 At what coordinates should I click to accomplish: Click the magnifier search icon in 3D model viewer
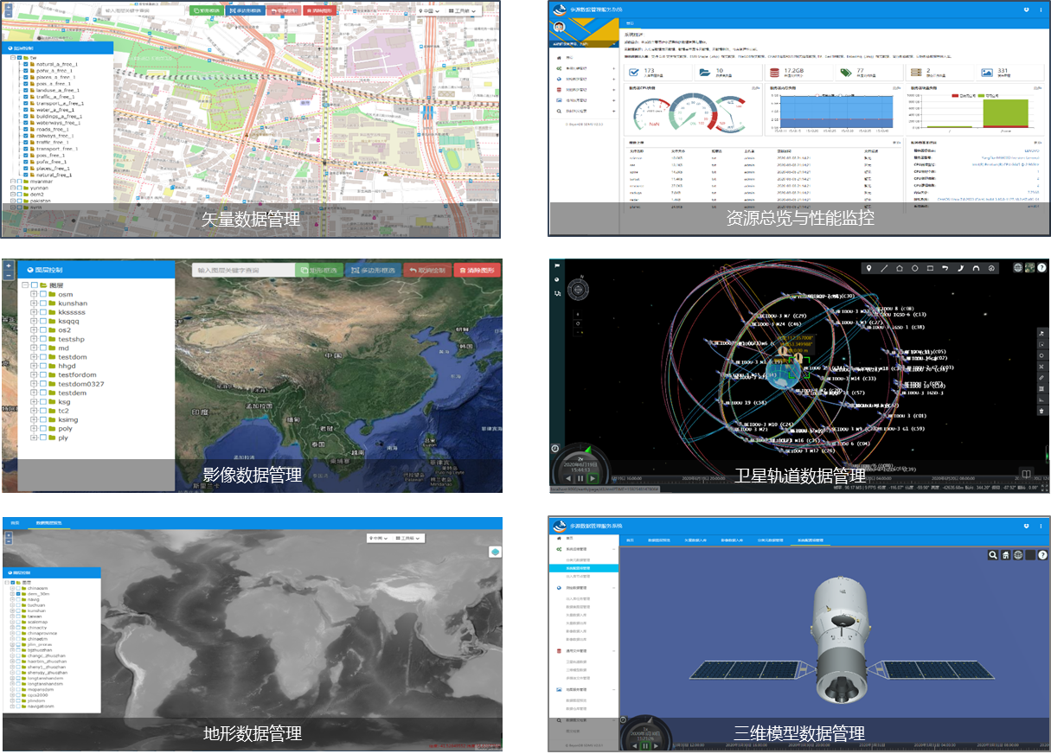(x=994, y=555)
